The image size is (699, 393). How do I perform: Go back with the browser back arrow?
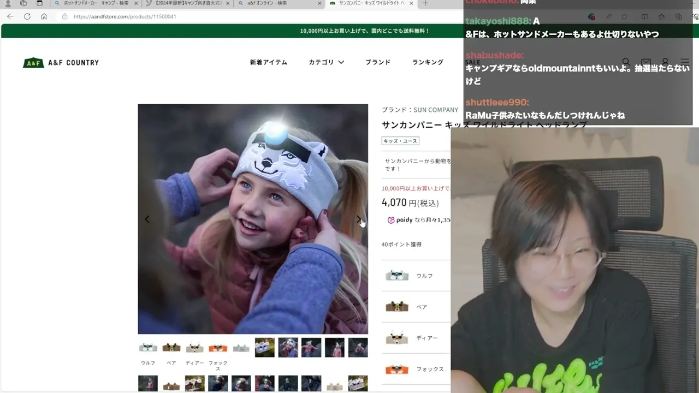tap(10, 16)
